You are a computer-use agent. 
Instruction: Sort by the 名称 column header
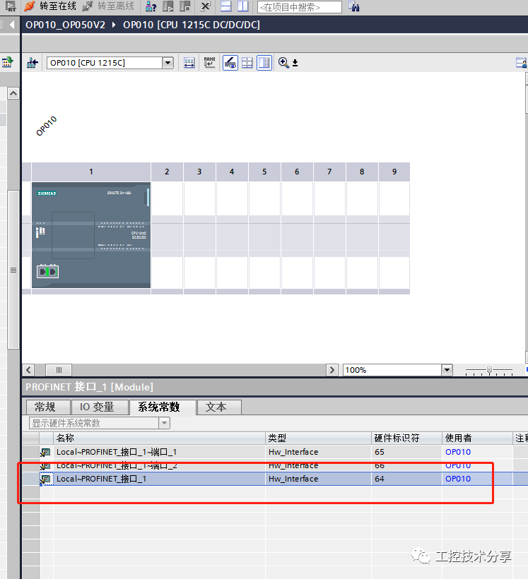159,438
